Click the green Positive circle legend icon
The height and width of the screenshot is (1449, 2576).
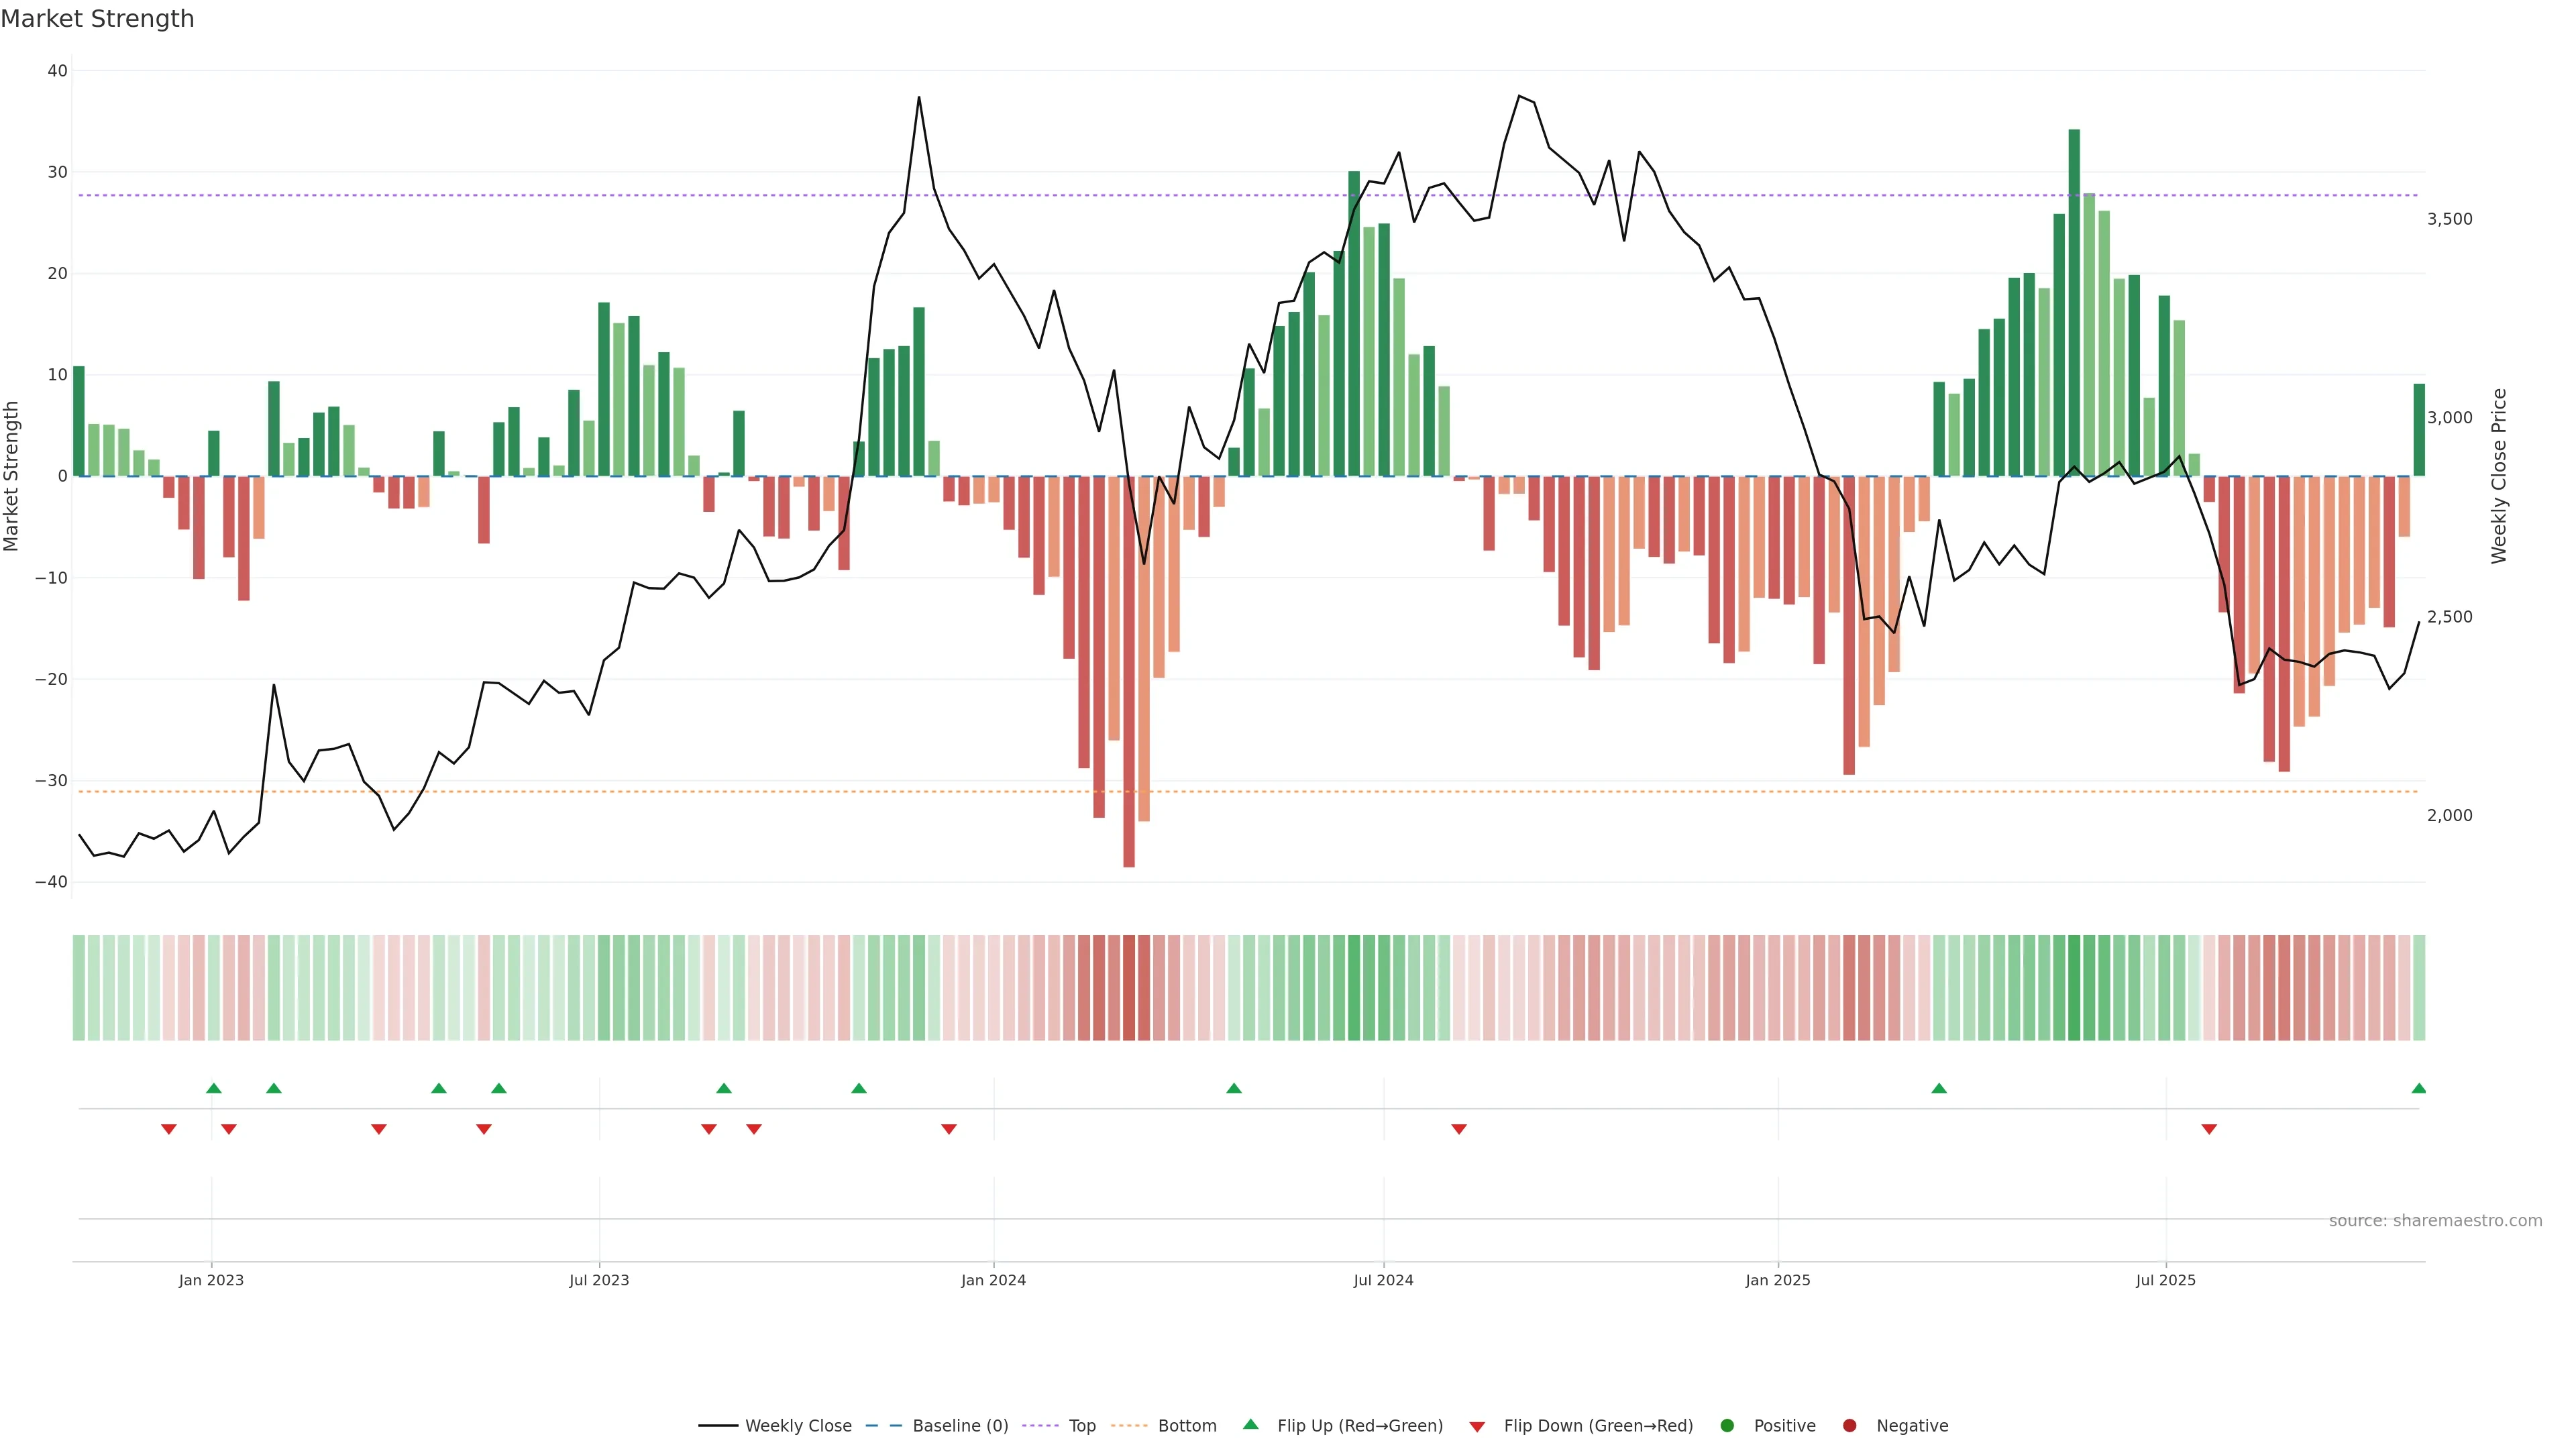point(1727,1425)
